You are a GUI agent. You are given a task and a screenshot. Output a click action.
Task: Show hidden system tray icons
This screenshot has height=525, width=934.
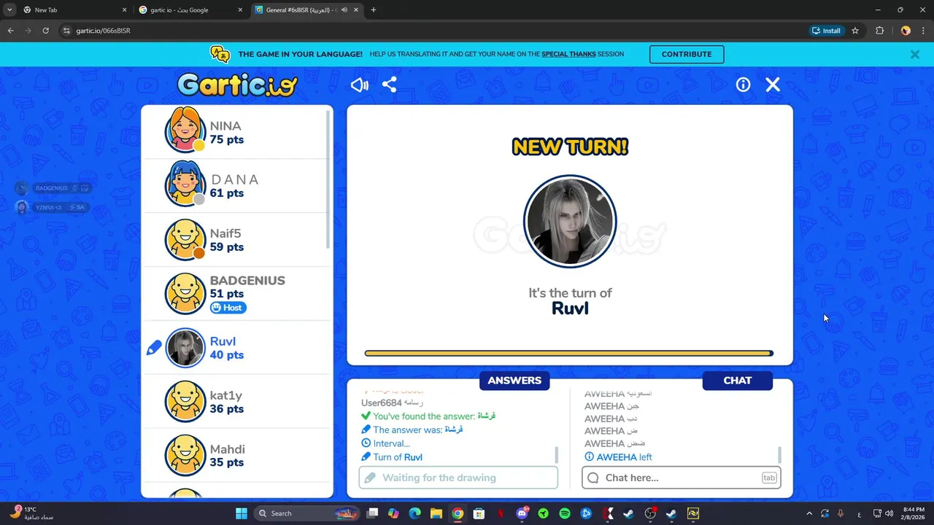pos(808,513)
